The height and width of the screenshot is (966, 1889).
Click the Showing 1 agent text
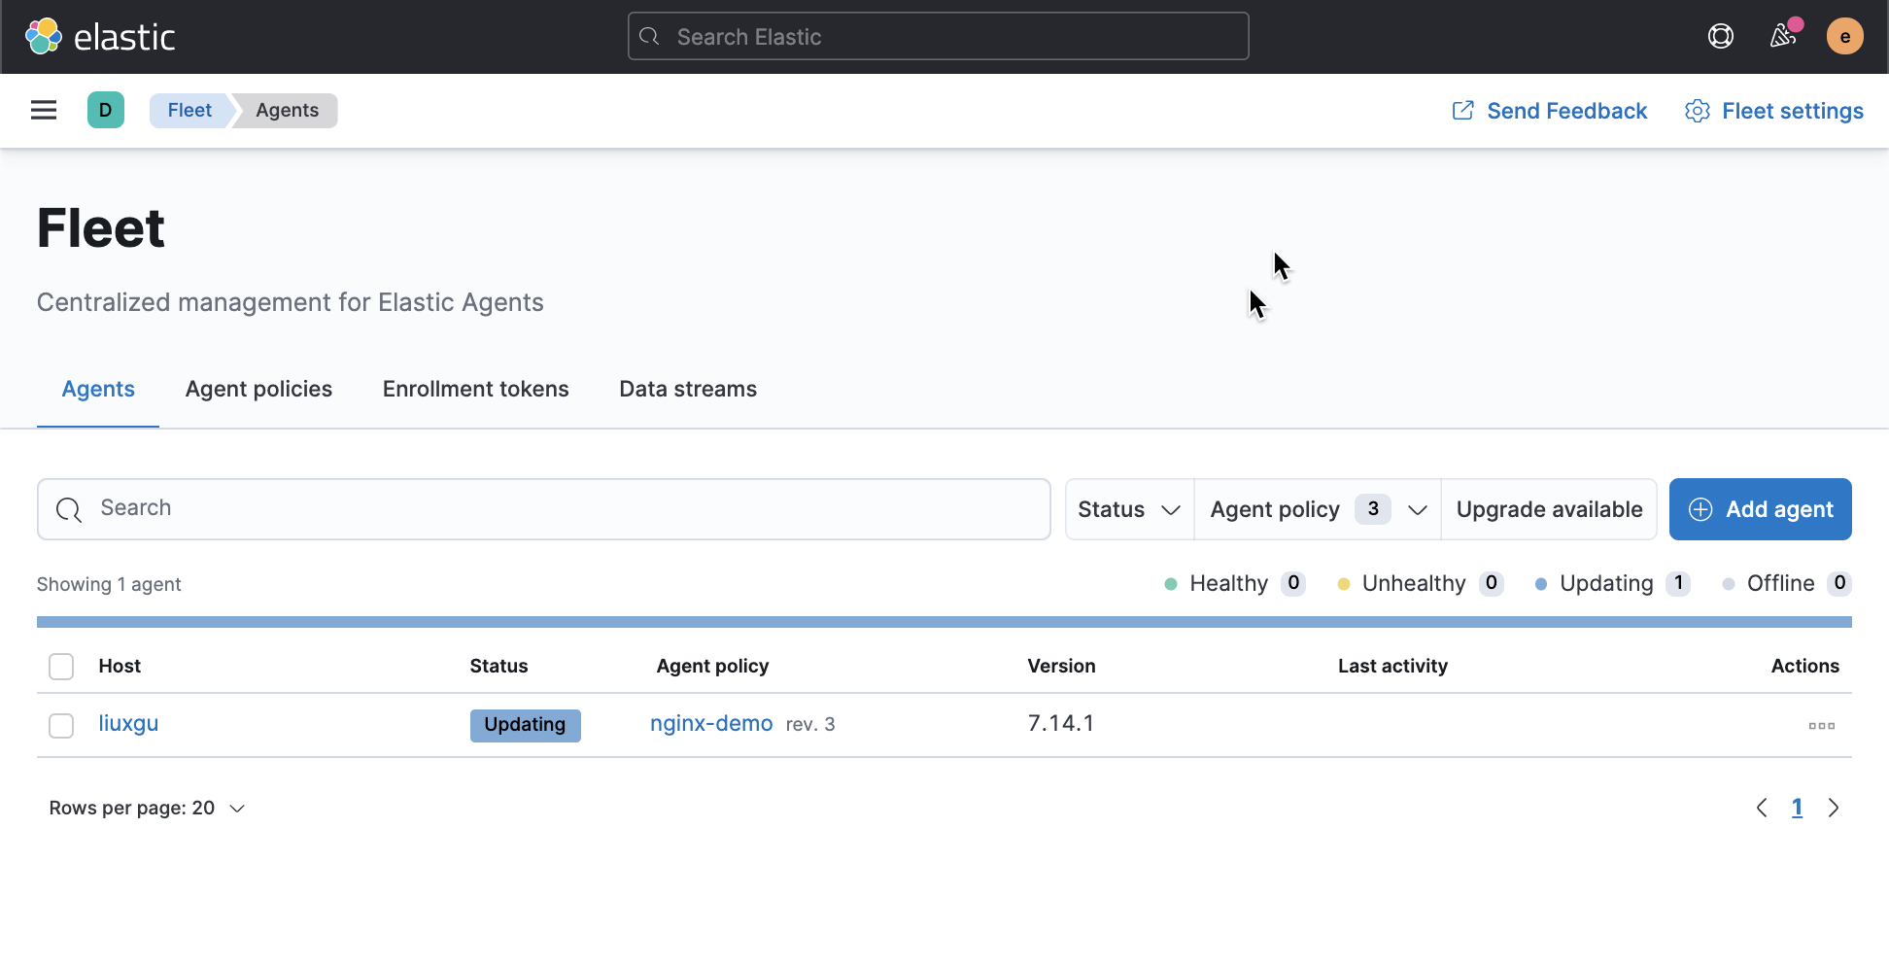tap(109, 584)
